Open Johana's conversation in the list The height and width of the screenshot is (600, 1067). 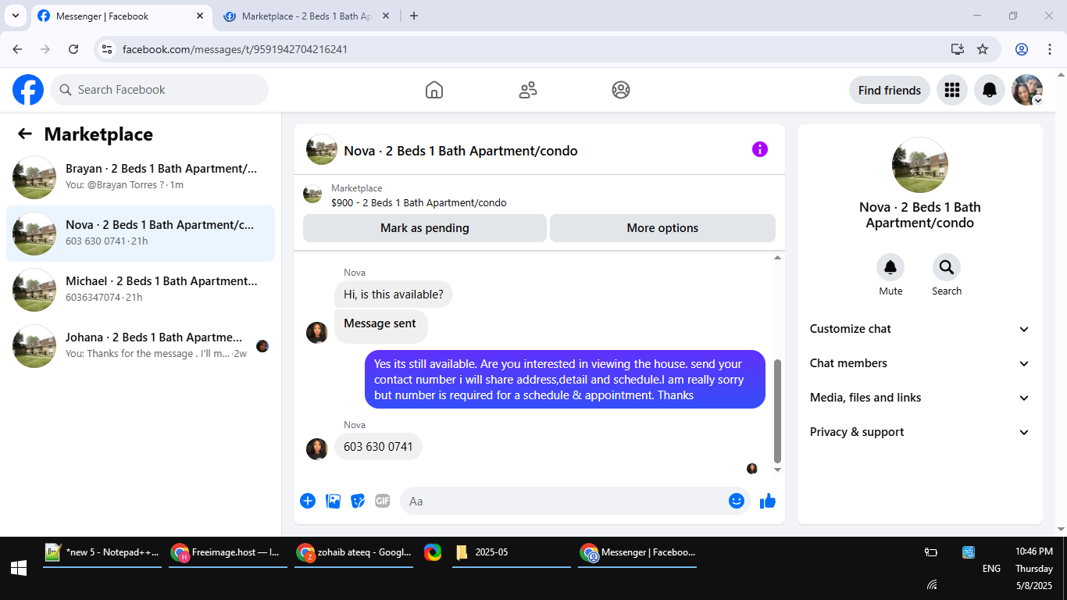pyautogui.click(x=141, y=346)
